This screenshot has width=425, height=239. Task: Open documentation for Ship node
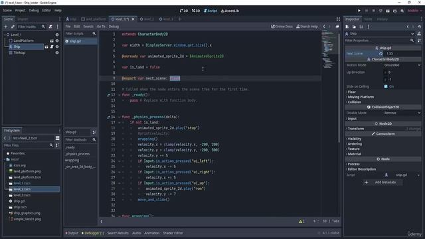419,34
